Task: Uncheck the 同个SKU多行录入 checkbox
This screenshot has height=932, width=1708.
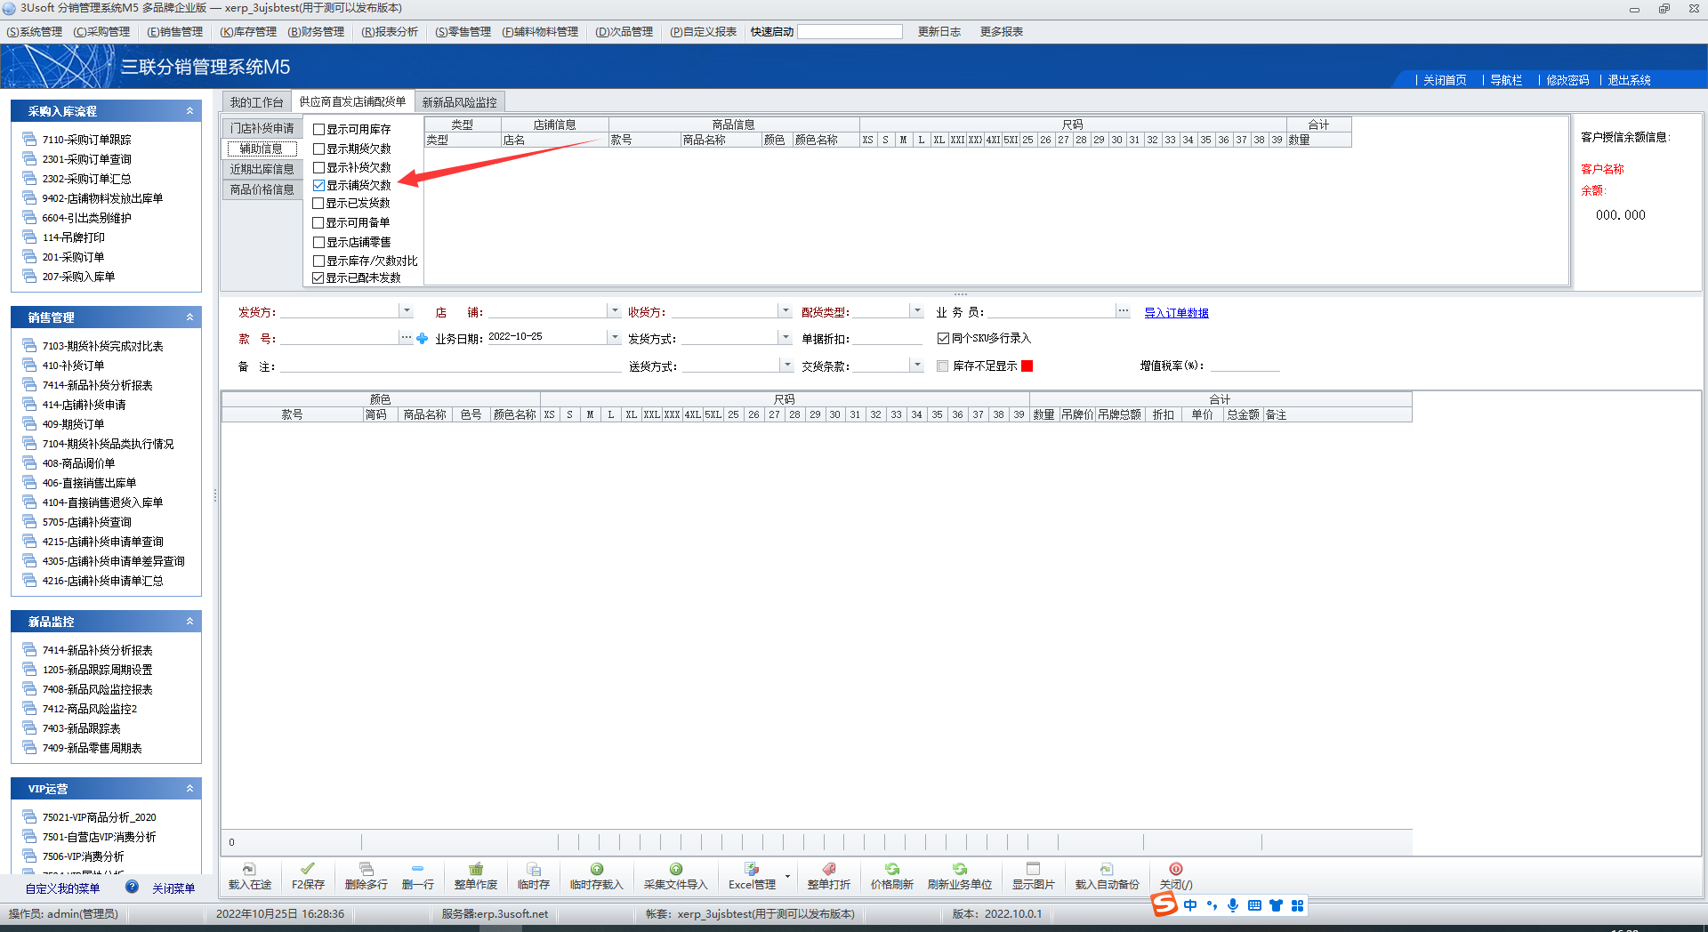Action: coord(943,338)
